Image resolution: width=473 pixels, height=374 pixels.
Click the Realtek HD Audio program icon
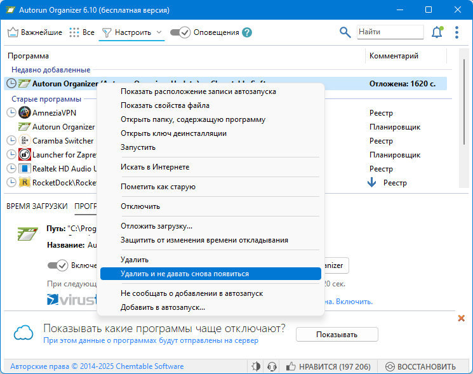(24, 169)
